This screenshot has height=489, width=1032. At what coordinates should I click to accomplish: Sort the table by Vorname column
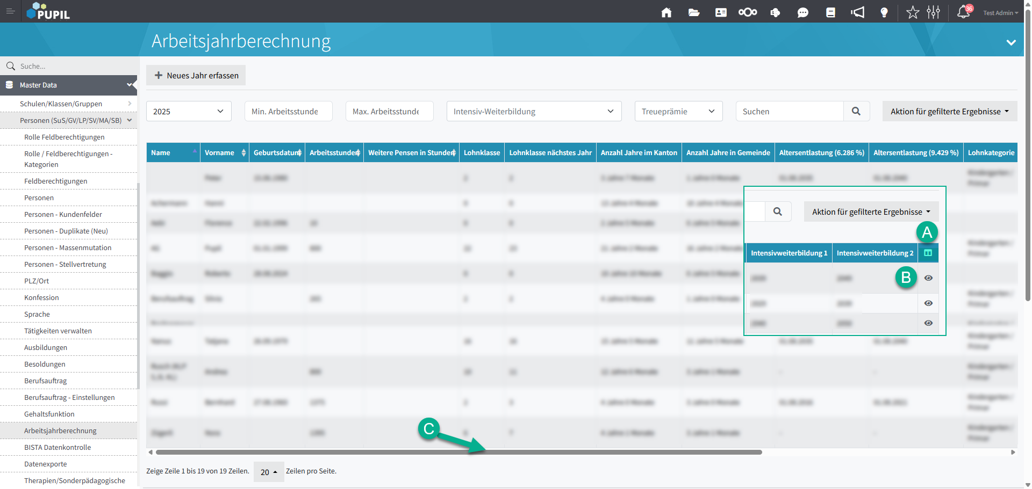[x=225, y=152]
